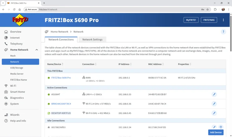Sort table by IP Address column
The image size is (232, 137).
pyautogui.click(x=131, y=64)
